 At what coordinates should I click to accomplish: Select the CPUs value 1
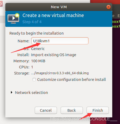(32, 67)
